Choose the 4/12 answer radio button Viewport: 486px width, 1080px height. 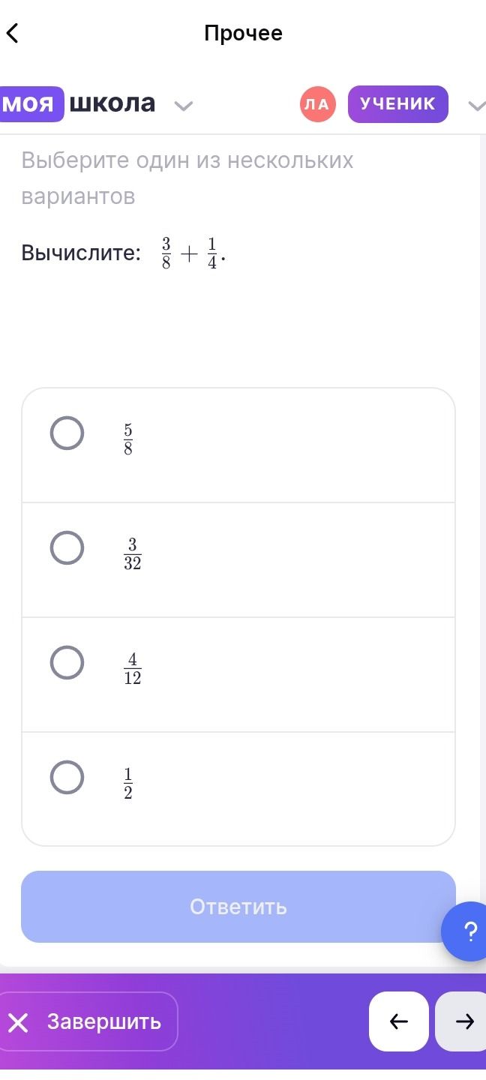[x=67, y=662]
